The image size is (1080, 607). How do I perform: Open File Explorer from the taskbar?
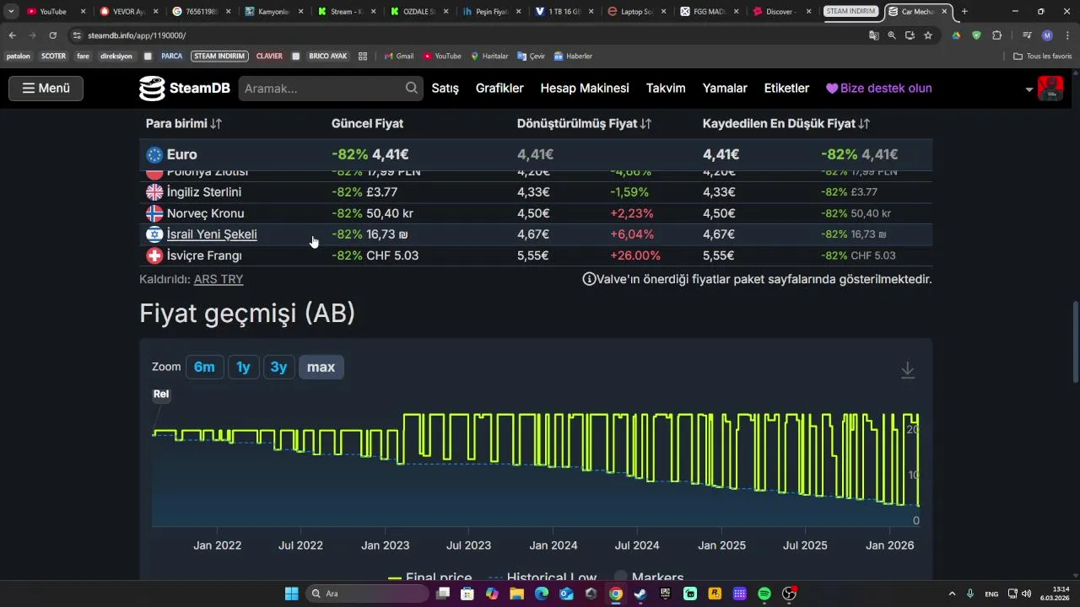516,594
